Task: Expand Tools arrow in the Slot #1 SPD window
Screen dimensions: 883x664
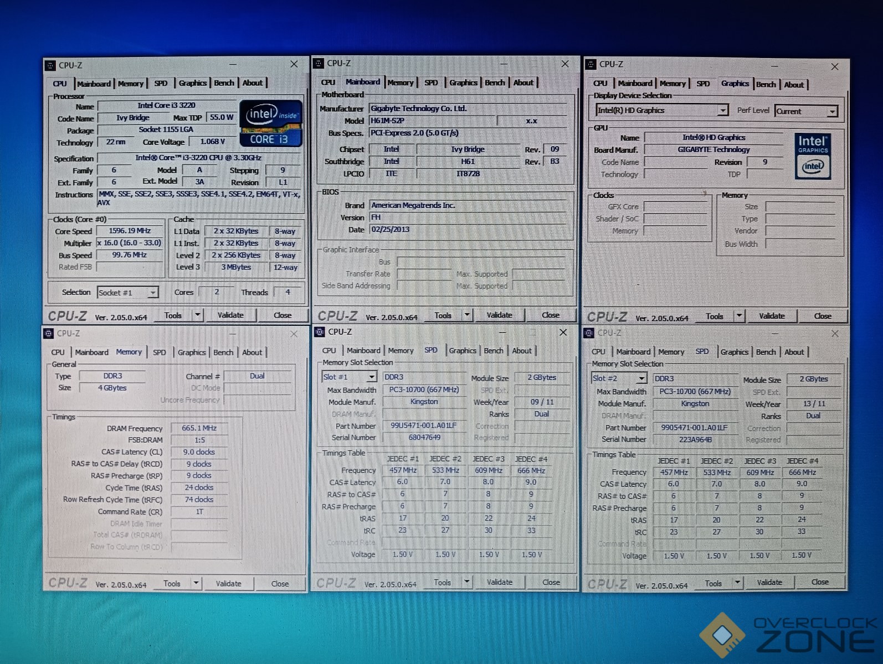Action: (x=466, y=582)
